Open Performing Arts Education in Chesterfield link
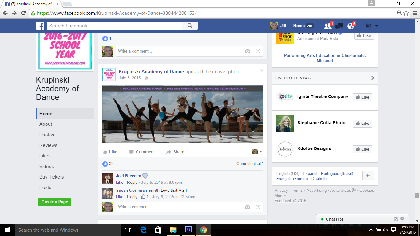Viewport: 420px width, 236px height. click(325, 58)
